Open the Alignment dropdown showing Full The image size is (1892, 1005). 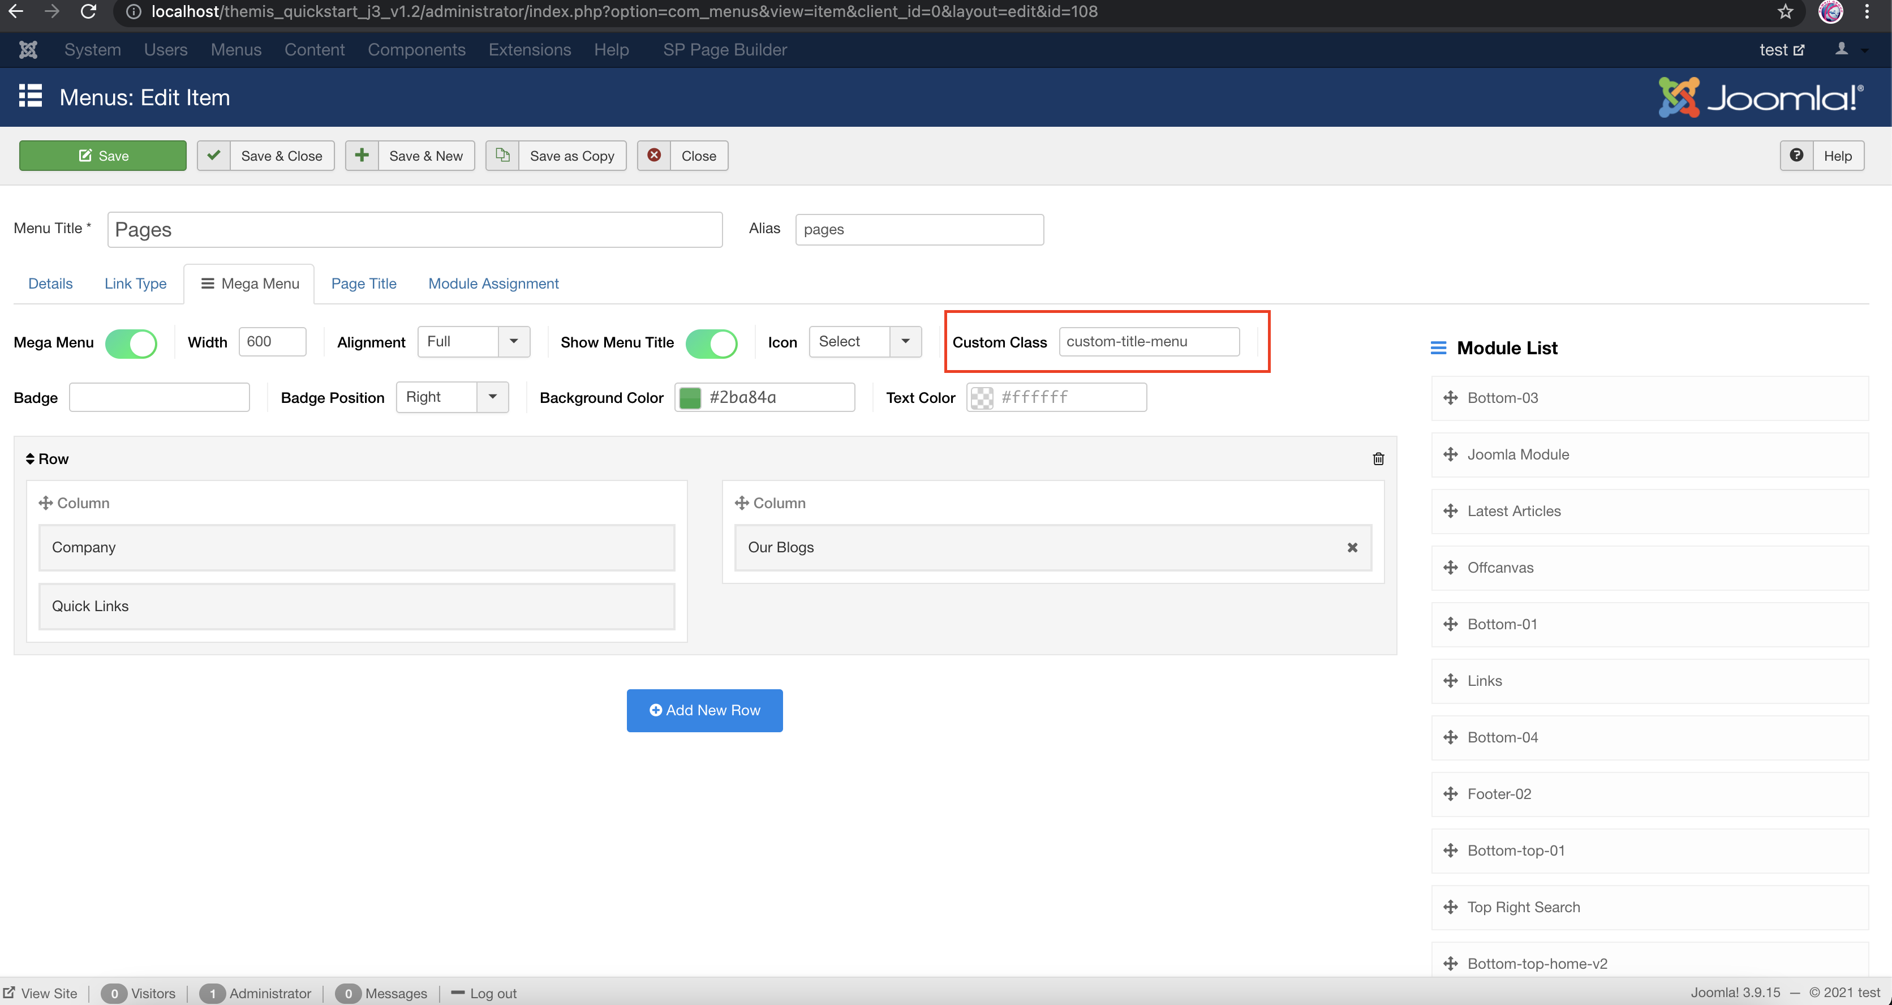point(473,342)
